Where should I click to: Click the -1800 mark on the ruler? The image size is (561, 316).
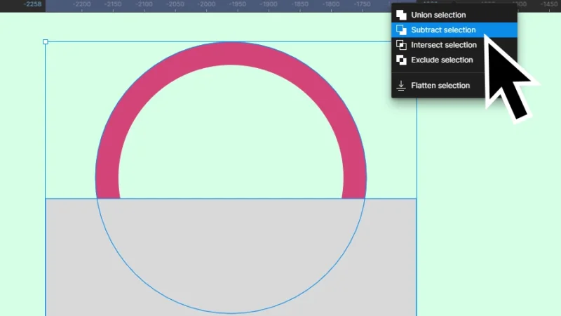[331, 5]
